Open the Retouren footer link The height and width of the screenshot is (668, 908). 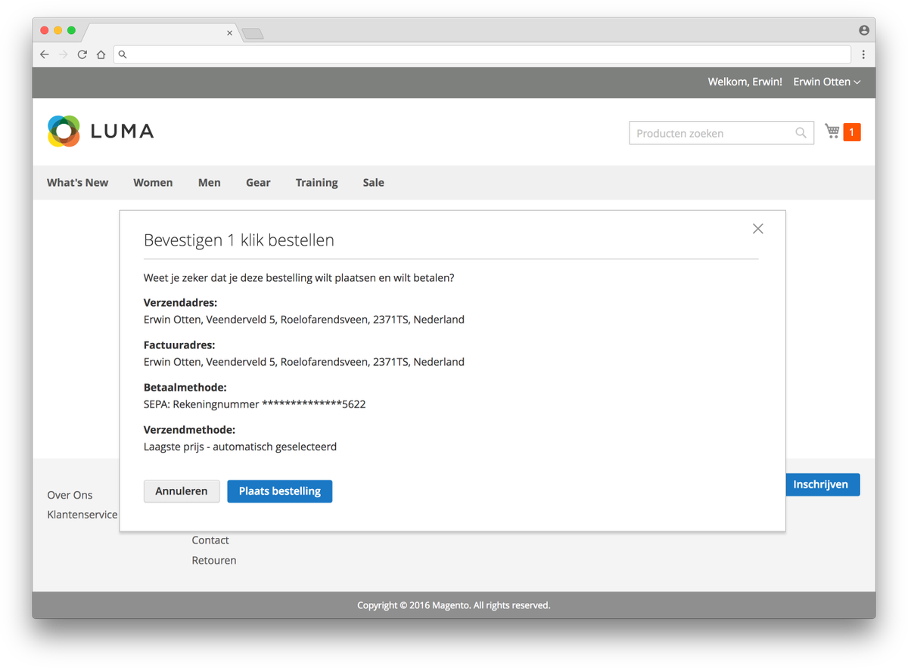214,560
